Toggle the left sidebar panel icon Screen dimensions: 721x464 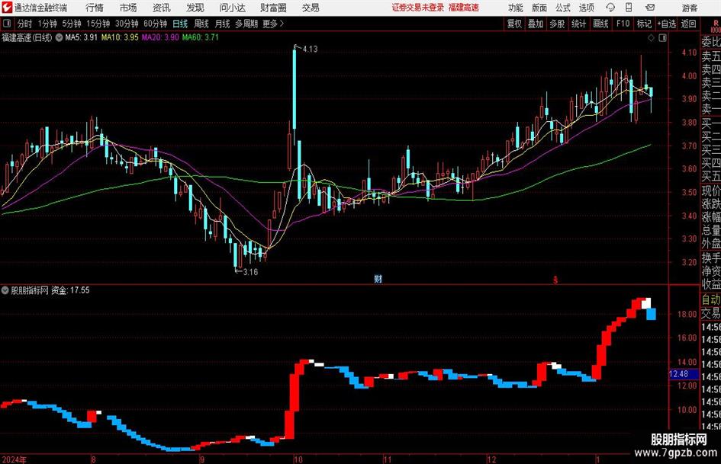[x=7, y=24]
